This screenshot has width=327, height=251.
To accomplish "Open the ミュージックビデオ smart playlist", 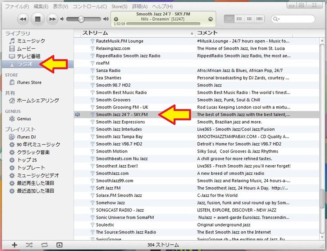I will tap(38, 175).
